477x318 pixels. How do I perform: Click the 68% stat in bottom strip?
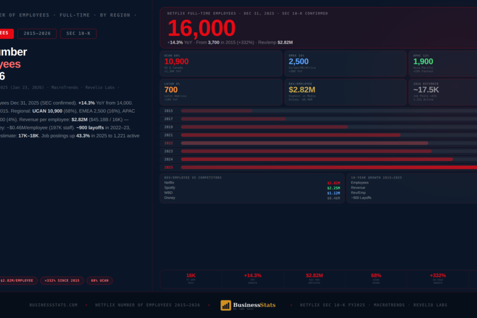coord(376,275)
